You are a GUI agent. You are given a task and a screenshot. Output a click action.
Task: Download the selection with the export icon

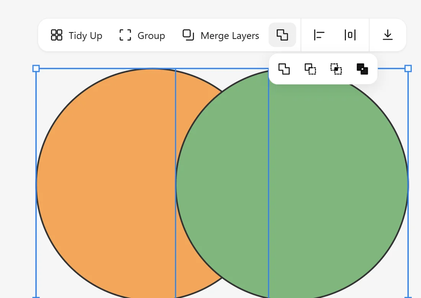click(x=387, y=35)
